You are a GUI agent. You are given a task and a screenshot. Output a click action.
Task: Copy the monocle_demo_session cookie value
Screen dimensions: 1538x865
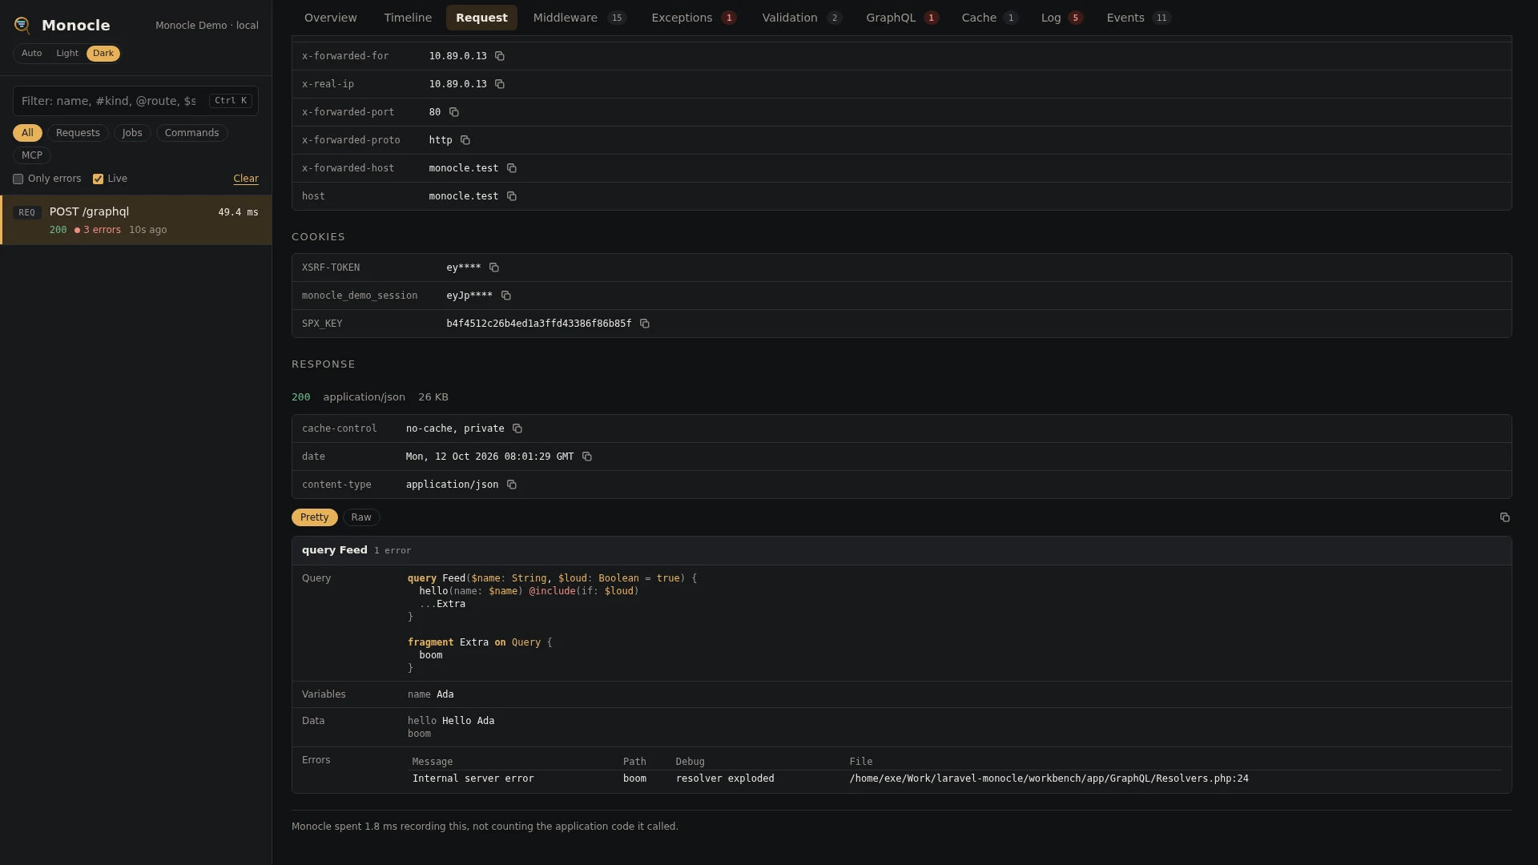click(x=506, y=296)
